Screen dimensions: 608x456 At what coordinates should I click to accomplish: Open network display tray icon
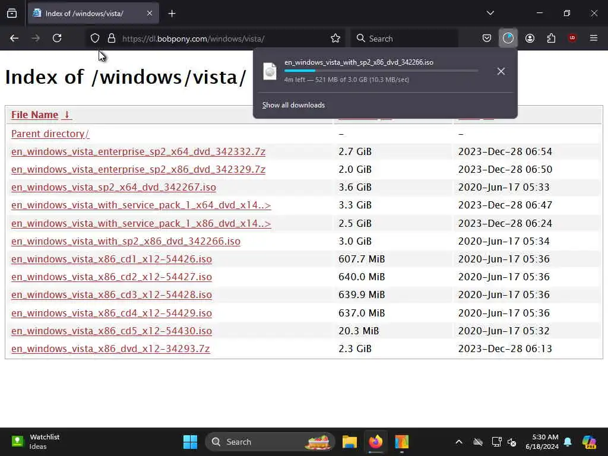[496, 442]
